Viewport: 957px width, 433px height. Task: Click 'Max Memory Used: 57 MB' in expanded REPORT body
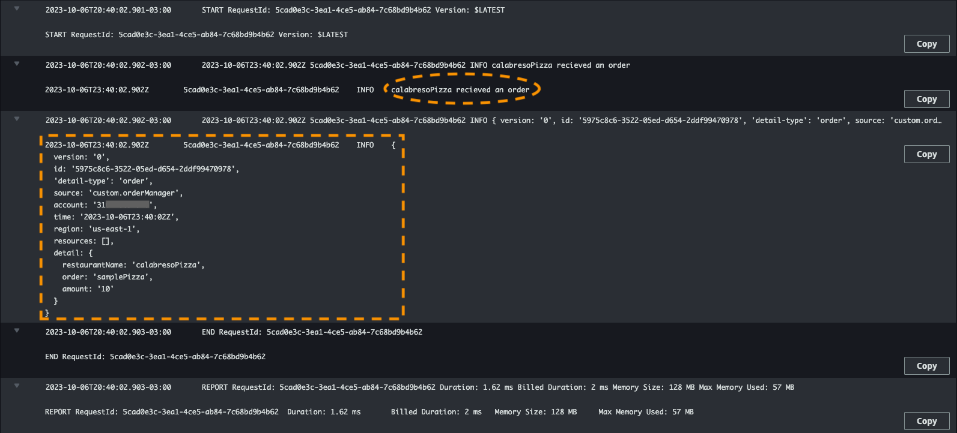click(646, 412)
